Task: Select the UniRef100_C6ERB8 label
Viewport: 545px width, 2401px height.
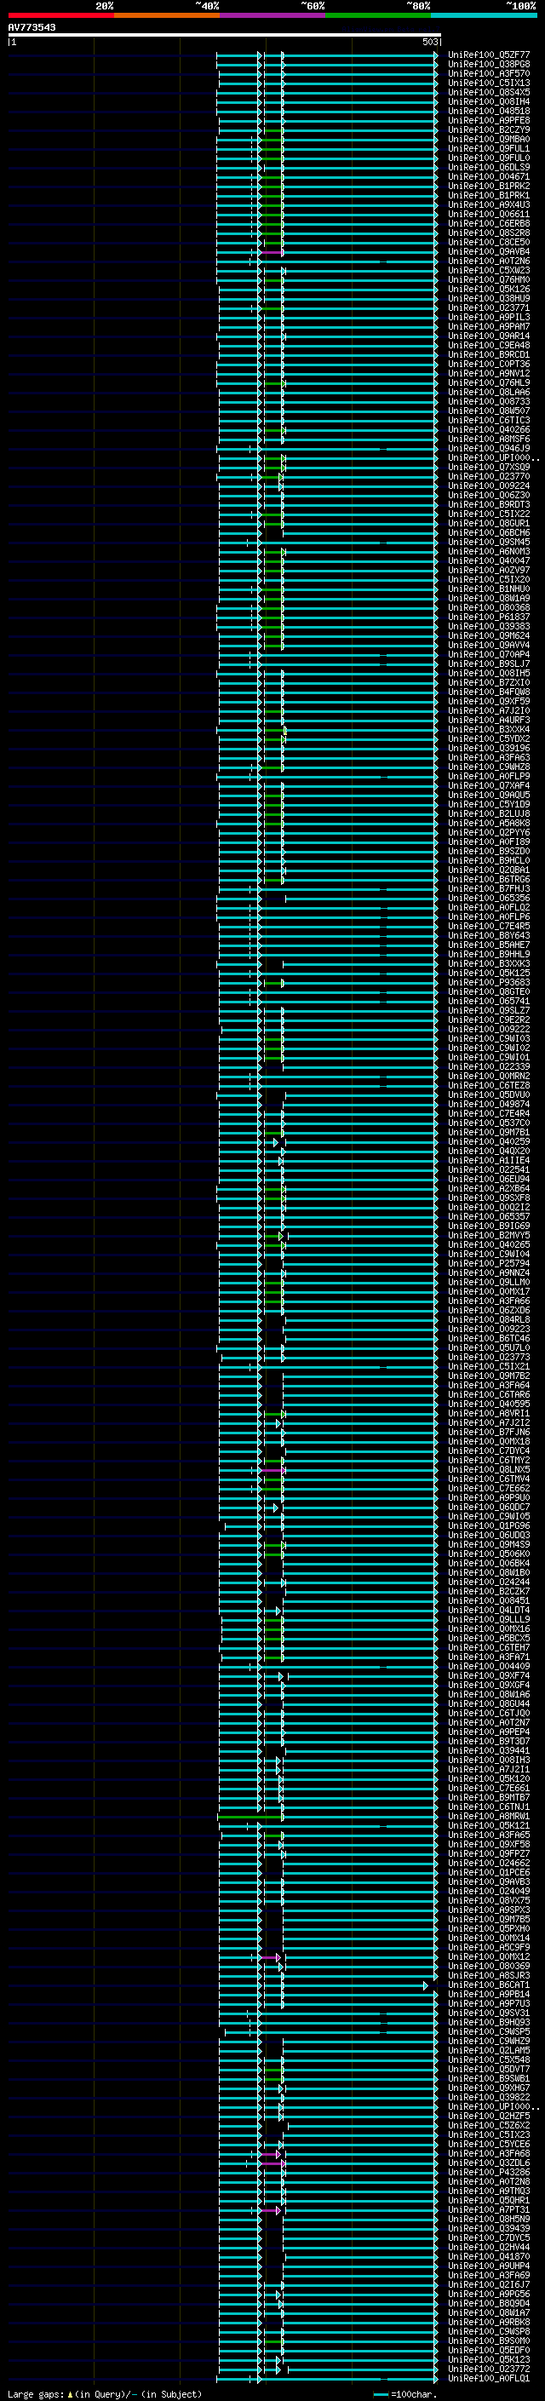Action: tap(489, 224)
